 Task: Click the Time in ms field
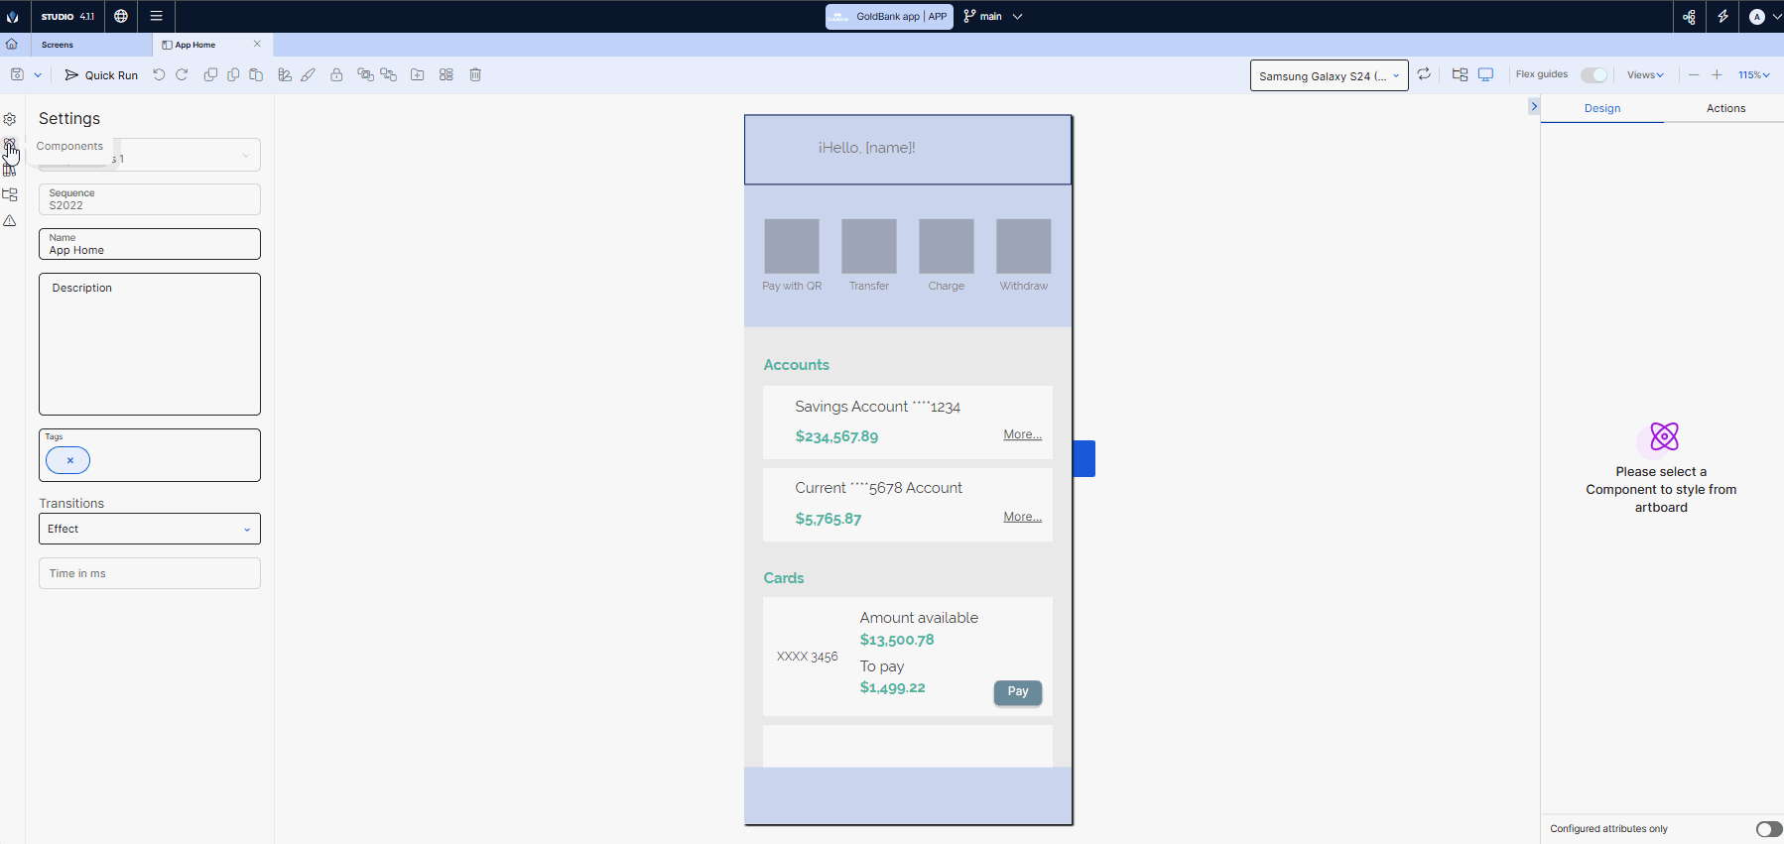click(150, 573)
